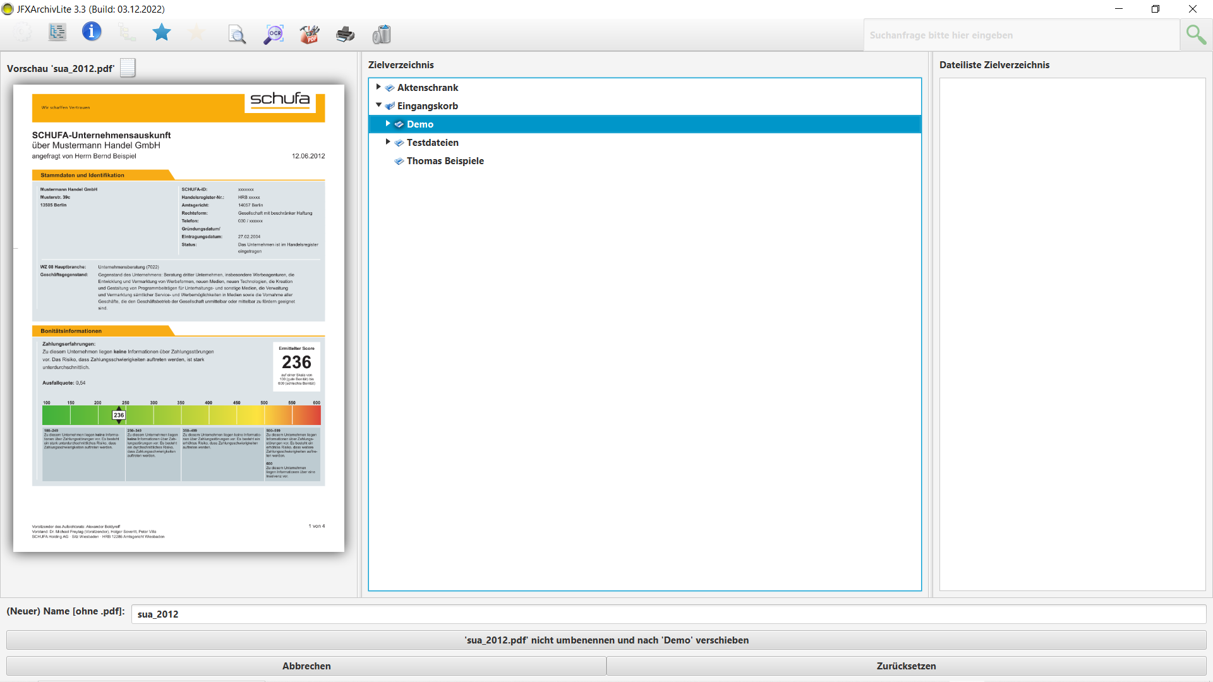
Task: Open the document preview magnifier icon
Action: (237, 34)
